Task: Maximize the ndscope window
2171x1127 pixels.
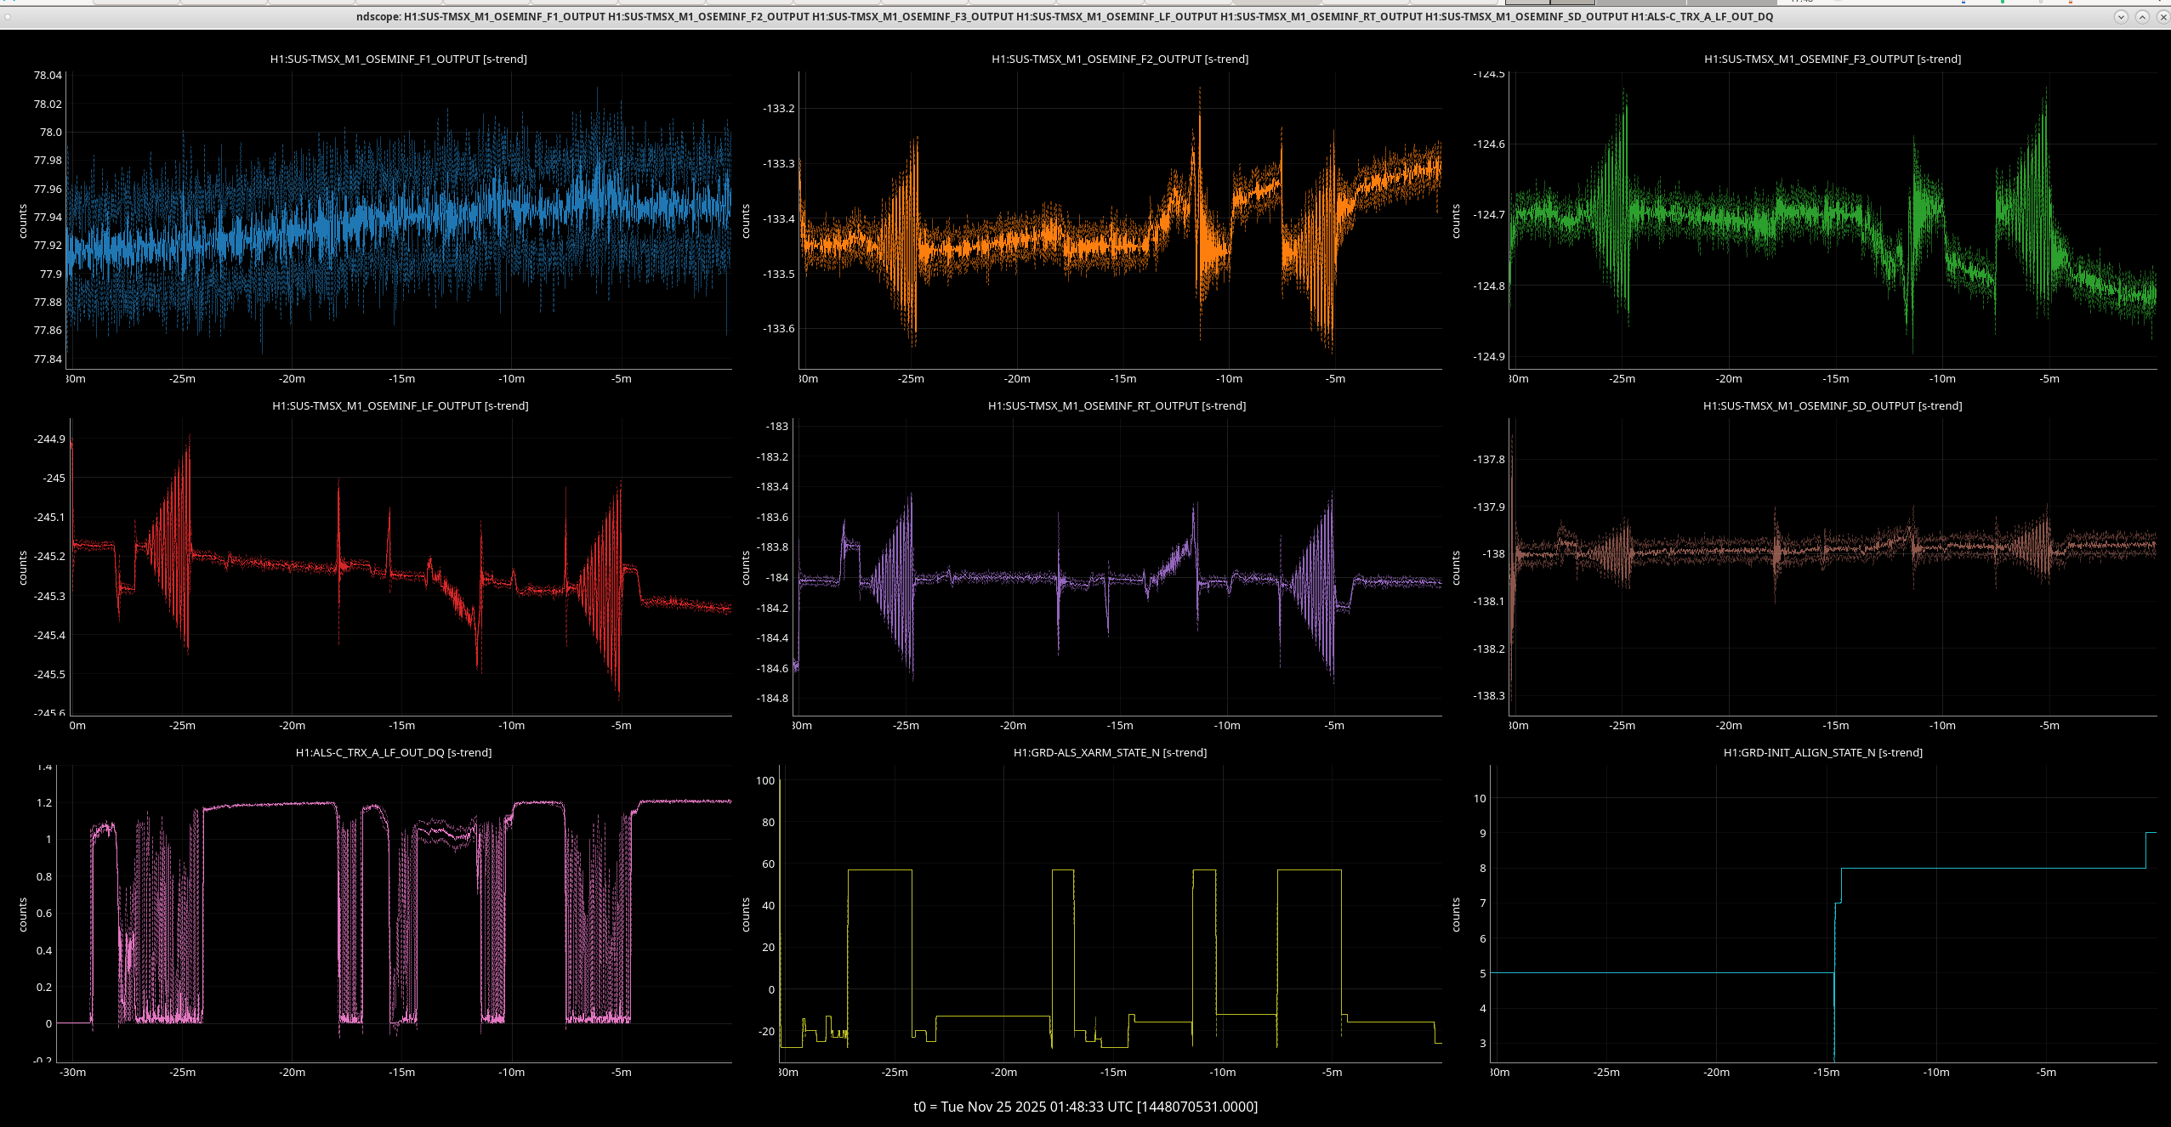Action: pyautogui.click(x=2142, y=16)
